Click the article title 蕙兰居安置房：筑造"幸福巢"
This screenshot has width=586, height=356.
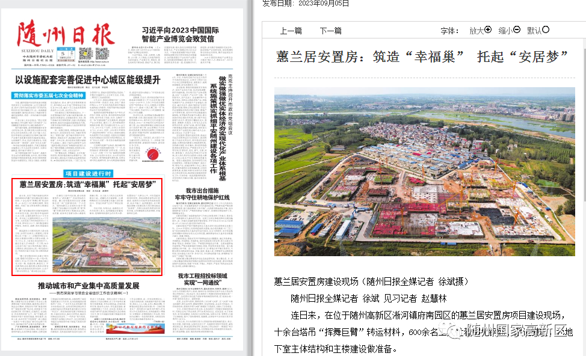[x=422, y=57]
